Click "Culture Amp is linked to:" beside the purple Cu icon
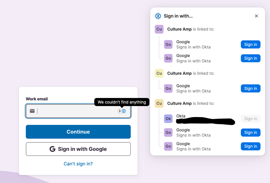This screenshot has width=270, height=183. [x=191, y=29]
